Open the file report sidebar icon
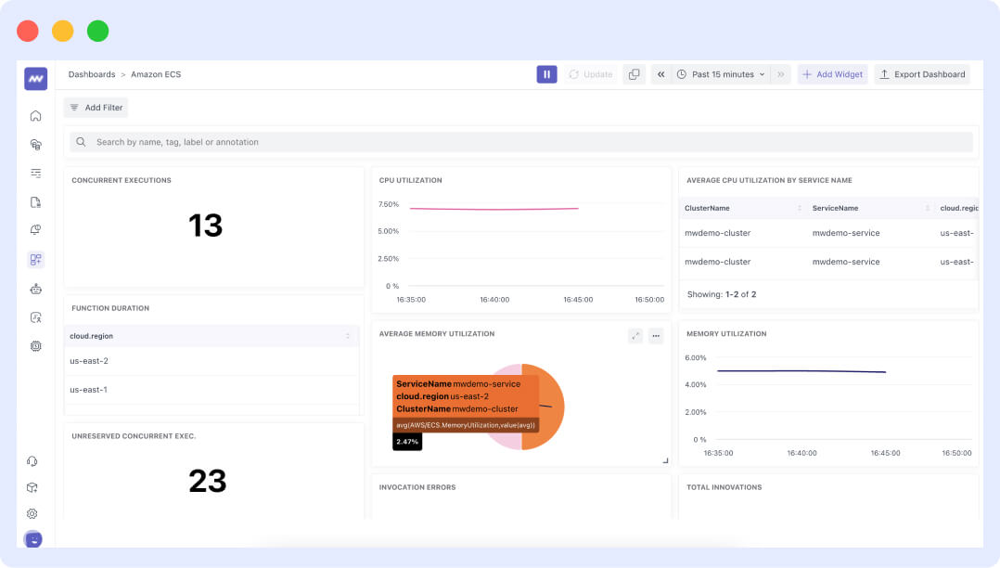 [x=35, y=202]
